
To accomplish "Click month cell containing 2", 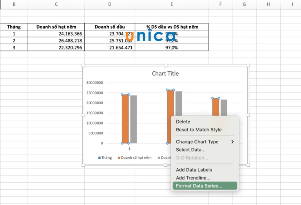I will pyautogui.click(x=14, y=41).
